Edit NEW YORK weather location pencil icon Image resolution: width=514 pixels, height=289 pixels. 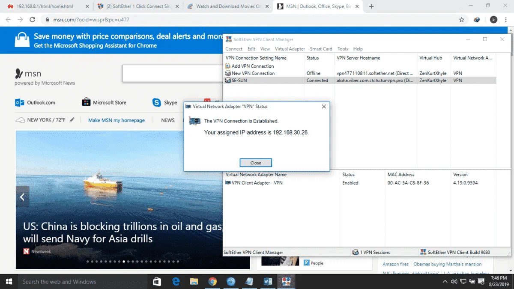(72, 120)
